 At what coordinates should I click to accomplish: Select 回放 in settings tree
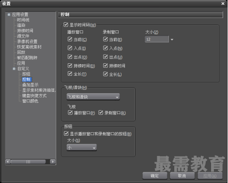point(21,52)
